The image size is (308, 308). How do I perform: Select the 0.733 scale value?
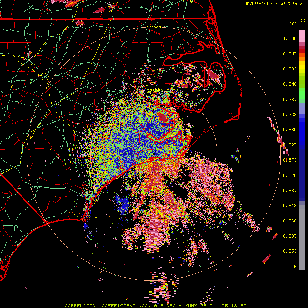(290, 115)
